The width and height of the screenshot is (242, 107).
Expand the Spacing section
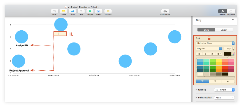click(x=196, y=90)
